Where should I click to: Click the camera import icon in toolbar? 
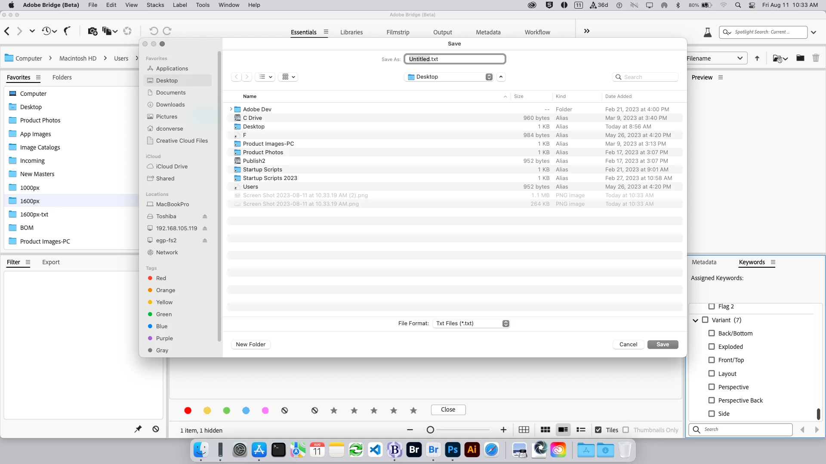[92, 31]
